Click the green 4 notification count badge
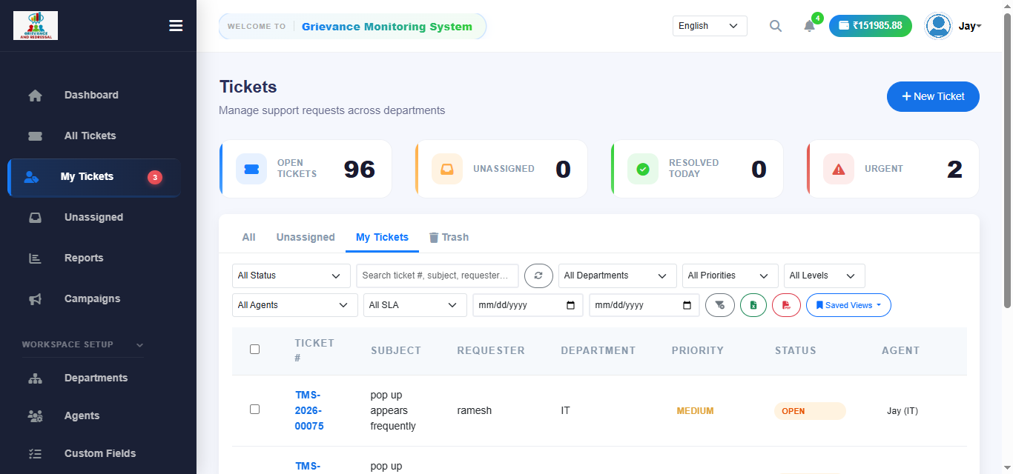The width and height of the screenshot is (1013, 474). click(817, 18)
